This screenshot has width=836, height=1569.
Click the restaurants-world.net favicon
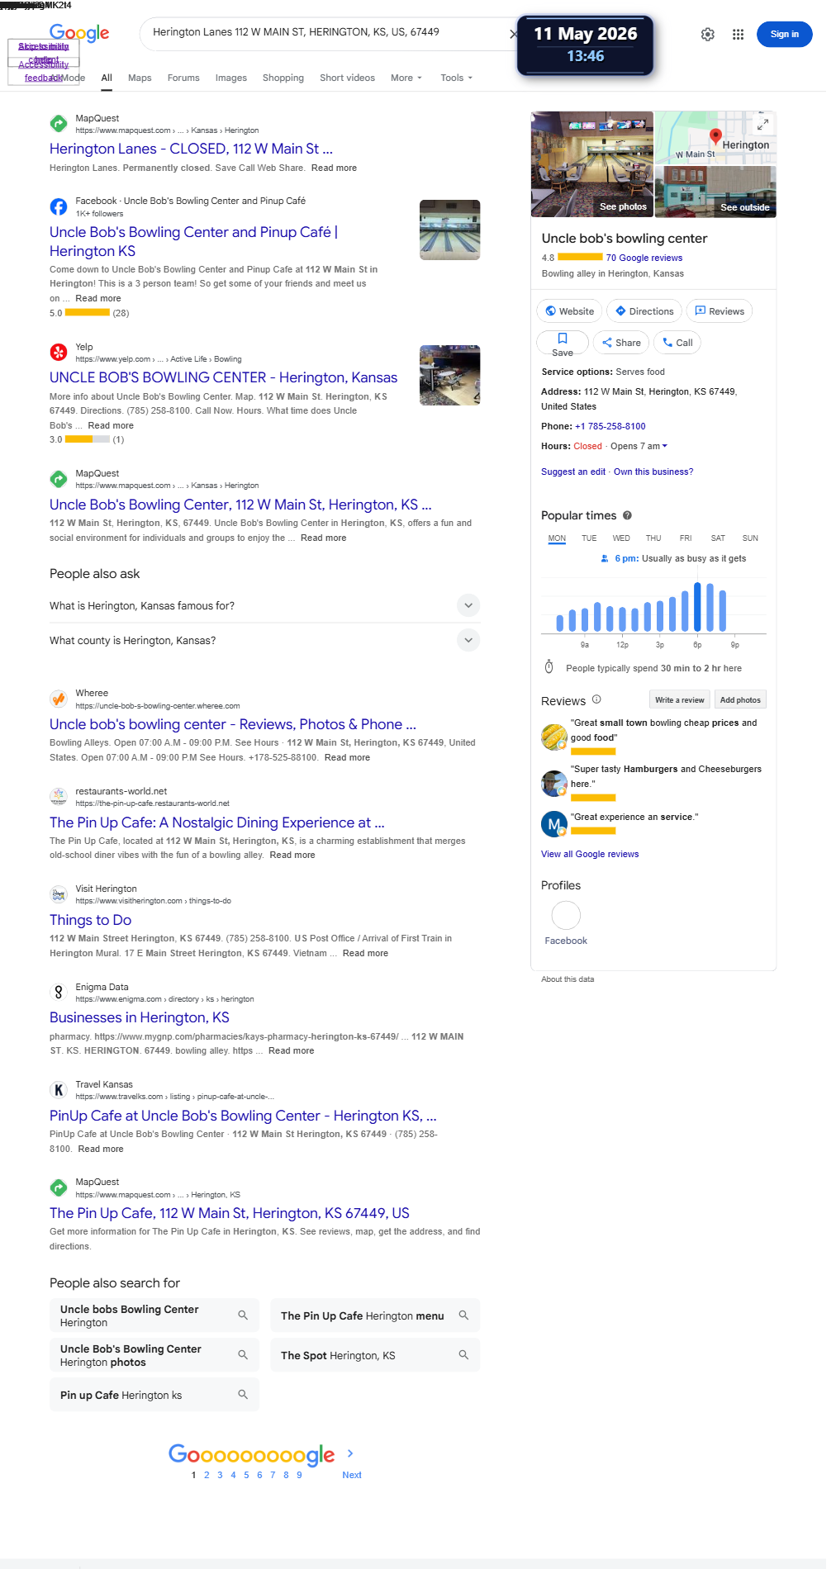tap(59, 797)
